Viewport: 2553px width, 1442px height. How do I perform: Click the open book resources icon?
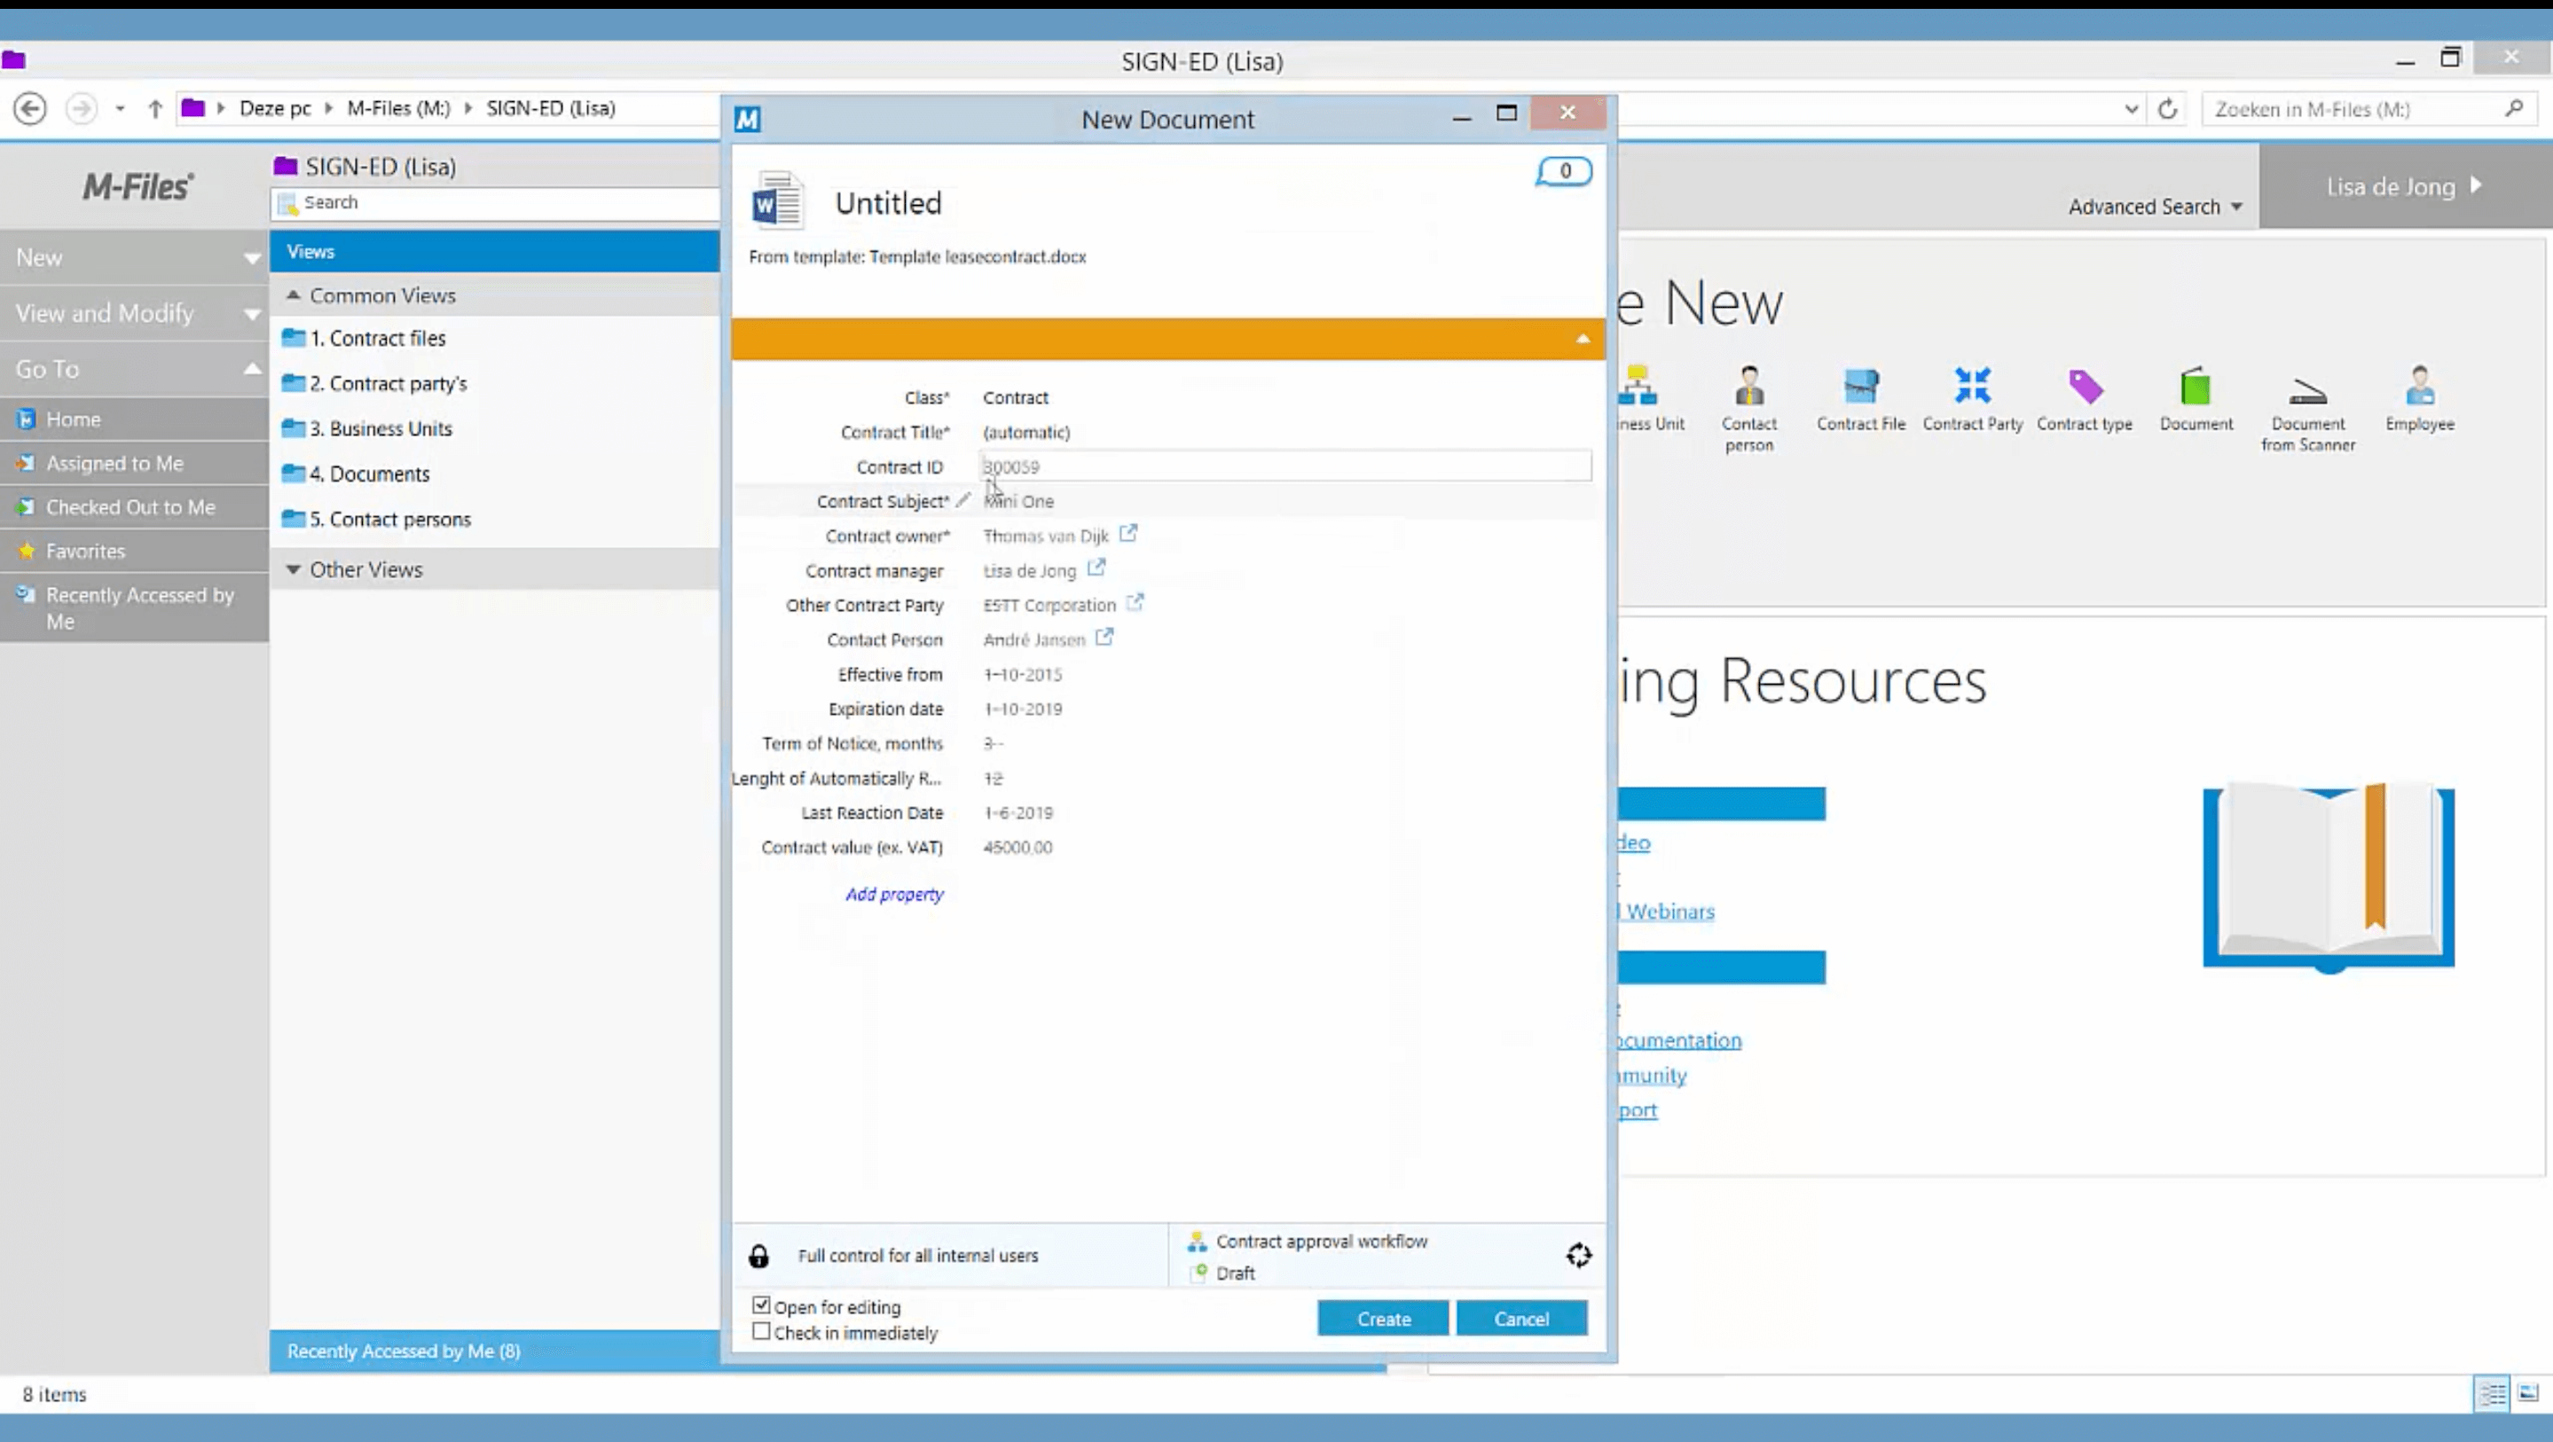click(x=2328, y=877)
